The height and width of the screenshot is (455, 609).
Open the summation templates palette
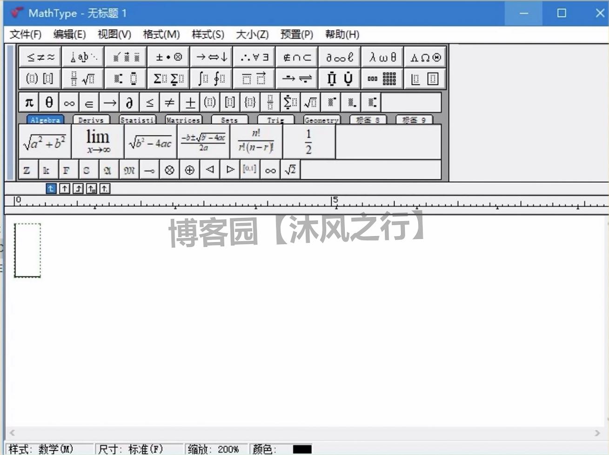(x=169, y=79)
